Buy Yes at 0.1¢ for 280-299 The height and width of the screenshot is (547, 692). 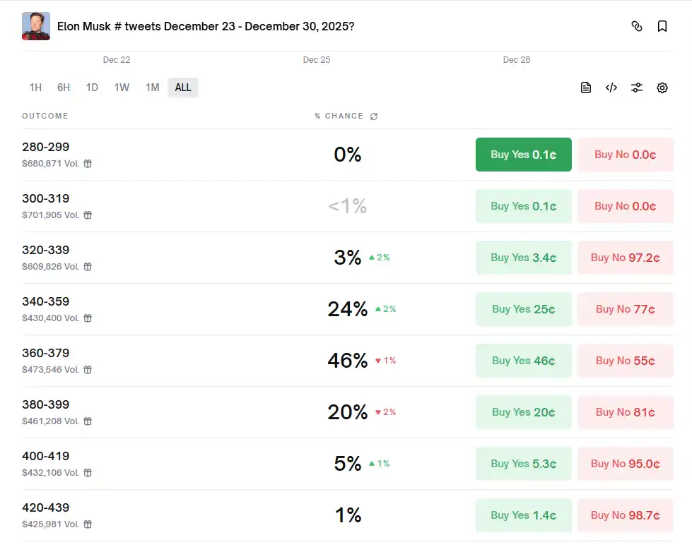tap(523, 155)
